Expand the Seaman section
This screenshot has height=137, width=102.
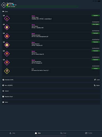click(51, 80)
